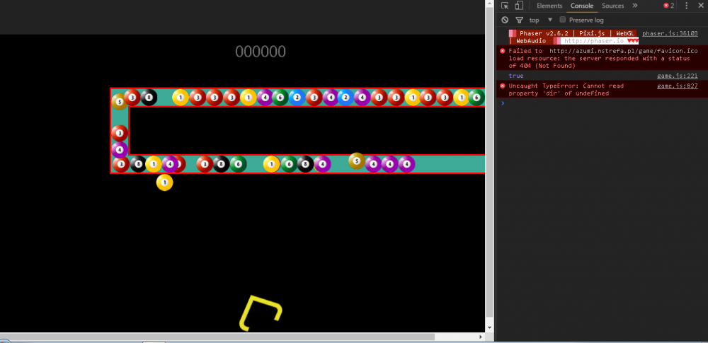Click the yellow 1 ball below the track

(x=165, y=182)
